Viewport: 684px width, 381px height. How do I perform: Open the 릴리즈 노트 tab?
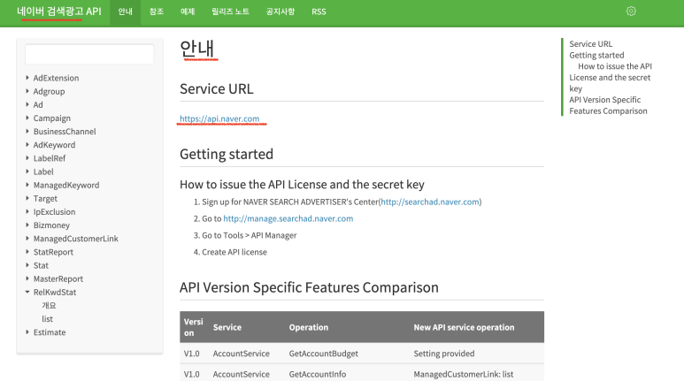point(230,11)
